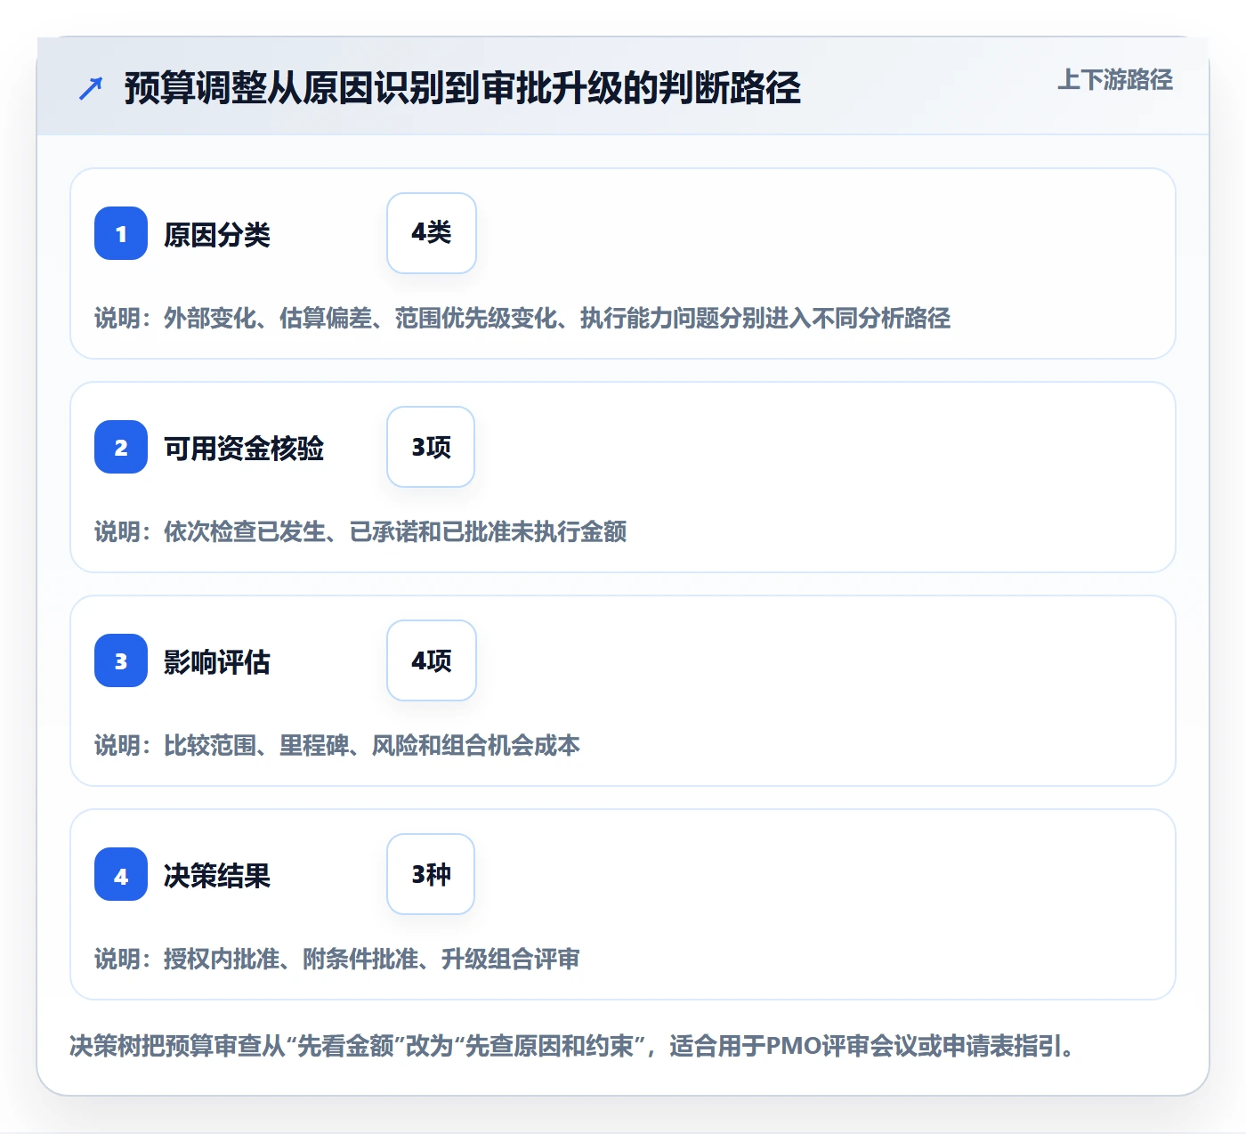Click the 原因分类 step heading
Screen dimensions: 1246x1134
point(217,235)
